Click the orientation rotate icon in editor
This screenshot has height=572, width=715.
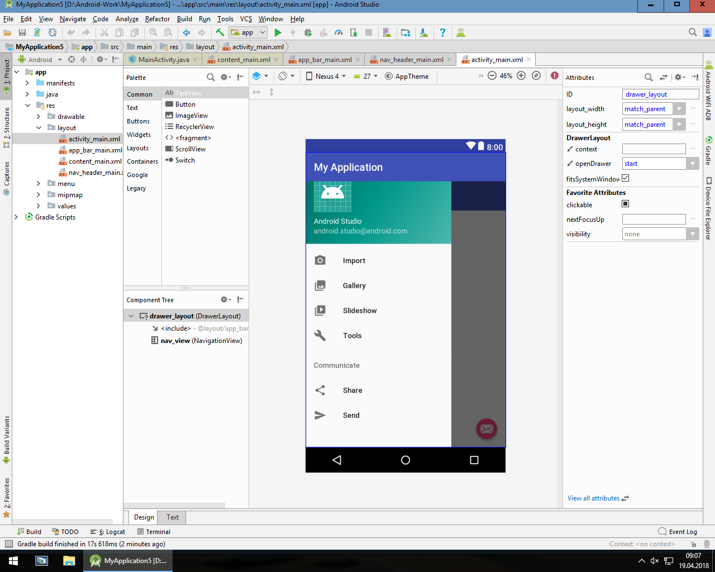click(283, 76)
